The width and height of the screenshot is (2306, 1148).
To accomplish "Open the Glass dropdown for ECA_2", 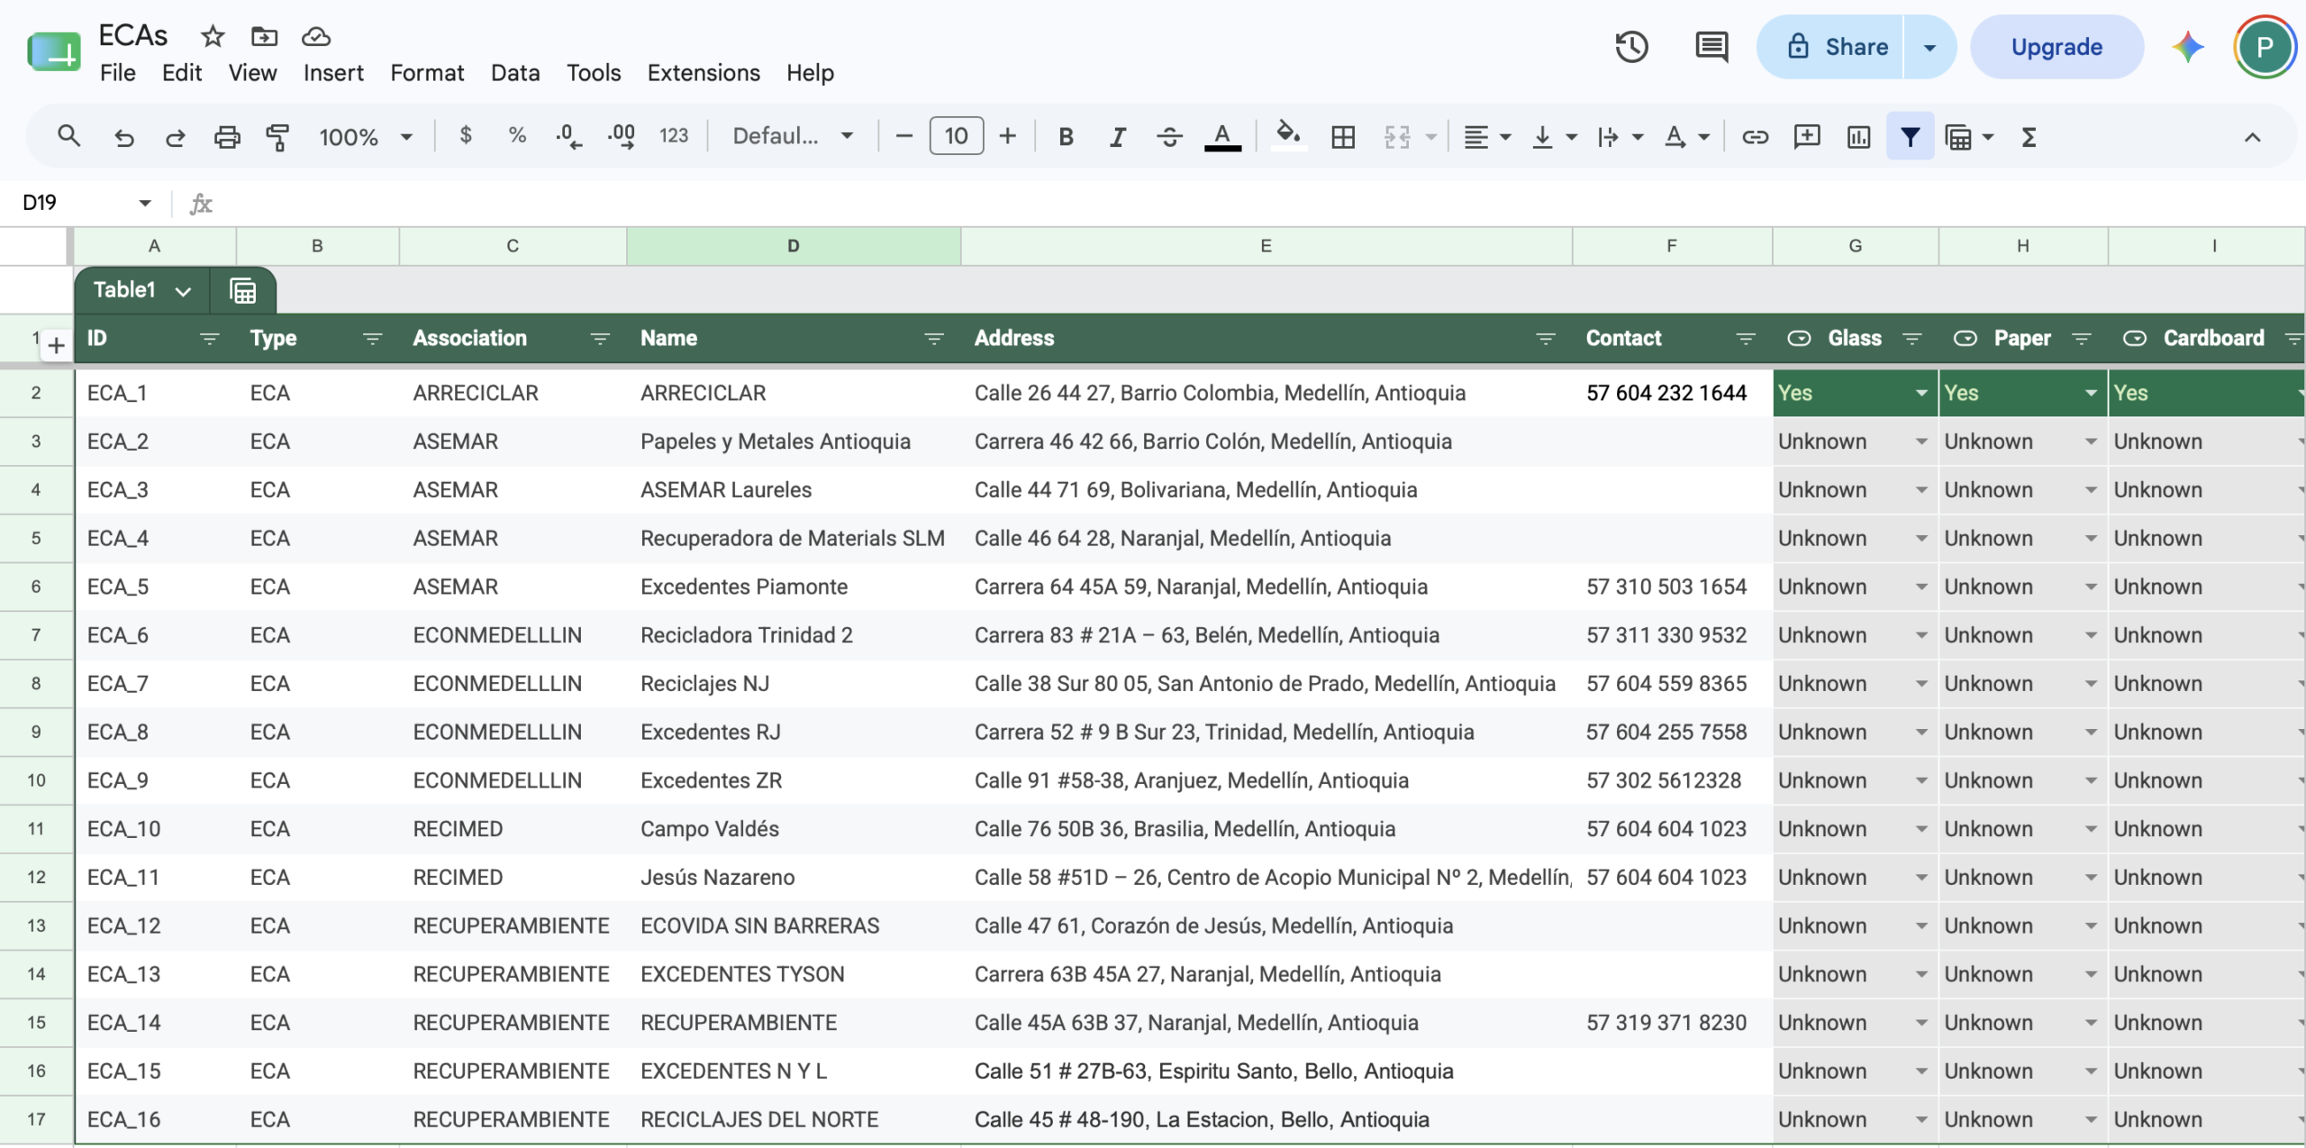I will (x=1921, y=442).
